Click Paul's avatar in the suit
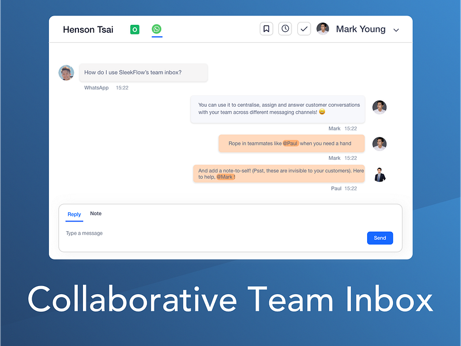The image size is (461, 346). point(380,175)
